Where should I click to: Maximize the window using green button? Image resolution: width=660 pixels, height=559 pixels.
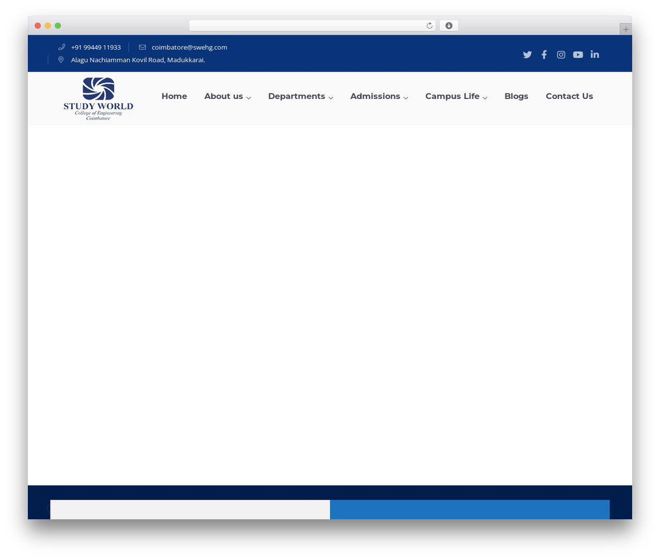tap(58, 26)
